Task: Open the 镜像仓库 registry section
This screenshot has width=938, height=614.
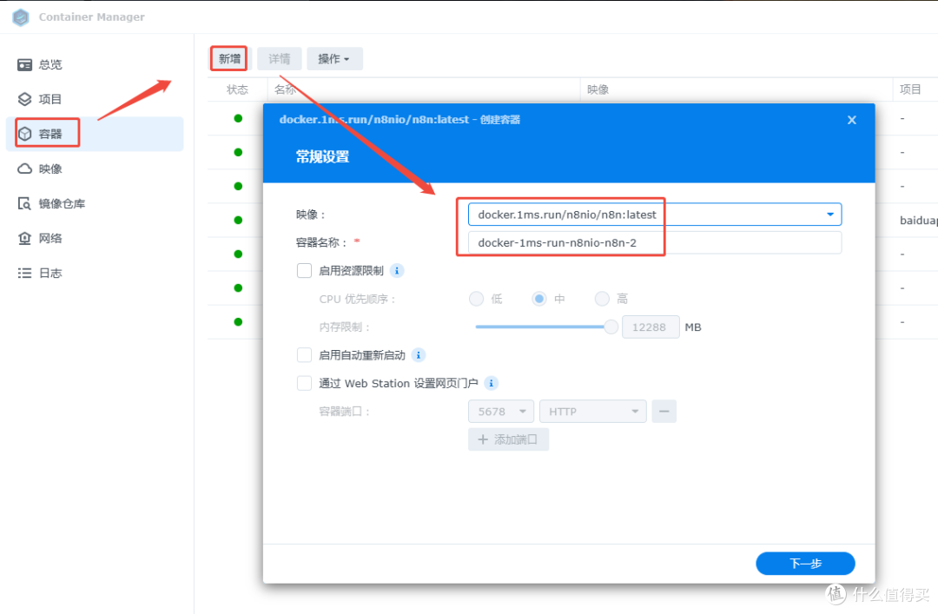Action: click(95, 203)
